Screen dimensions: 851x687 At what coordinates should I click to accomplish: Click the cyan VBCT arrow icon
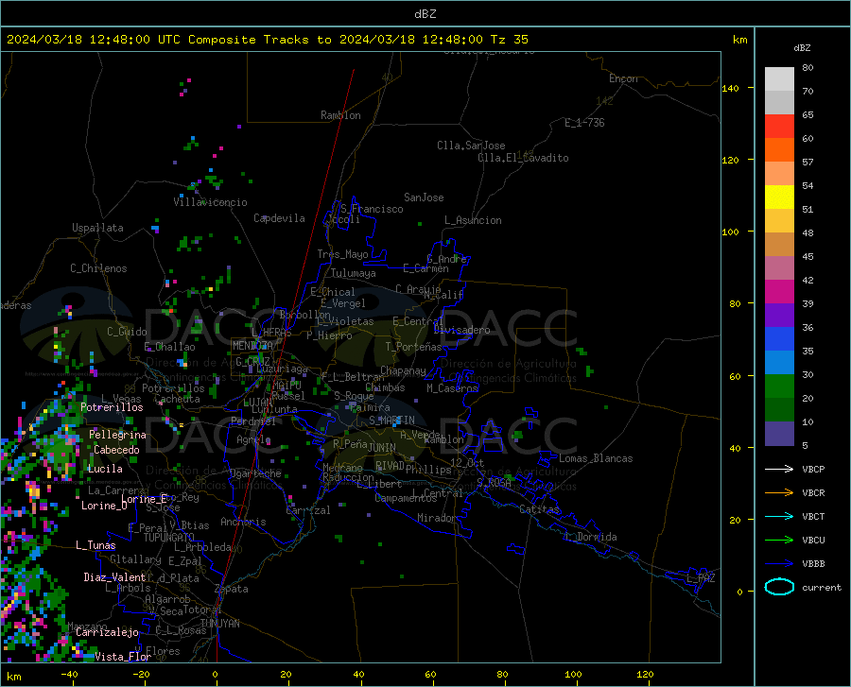coord(779,516)
